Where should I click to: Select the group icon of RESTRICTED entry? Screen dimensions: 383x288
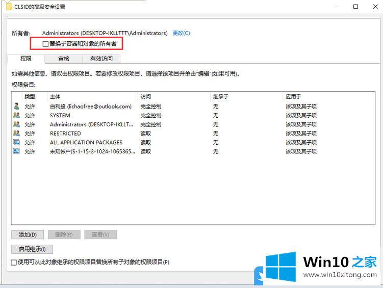(x=16, y=133)
